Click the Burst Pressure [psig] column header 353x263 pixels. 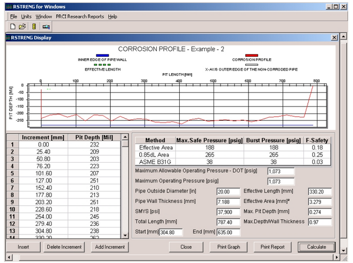click(x=273, y=141)
